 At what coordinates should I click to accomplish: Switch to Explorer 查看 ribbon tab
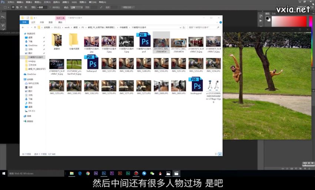[51, 22]
